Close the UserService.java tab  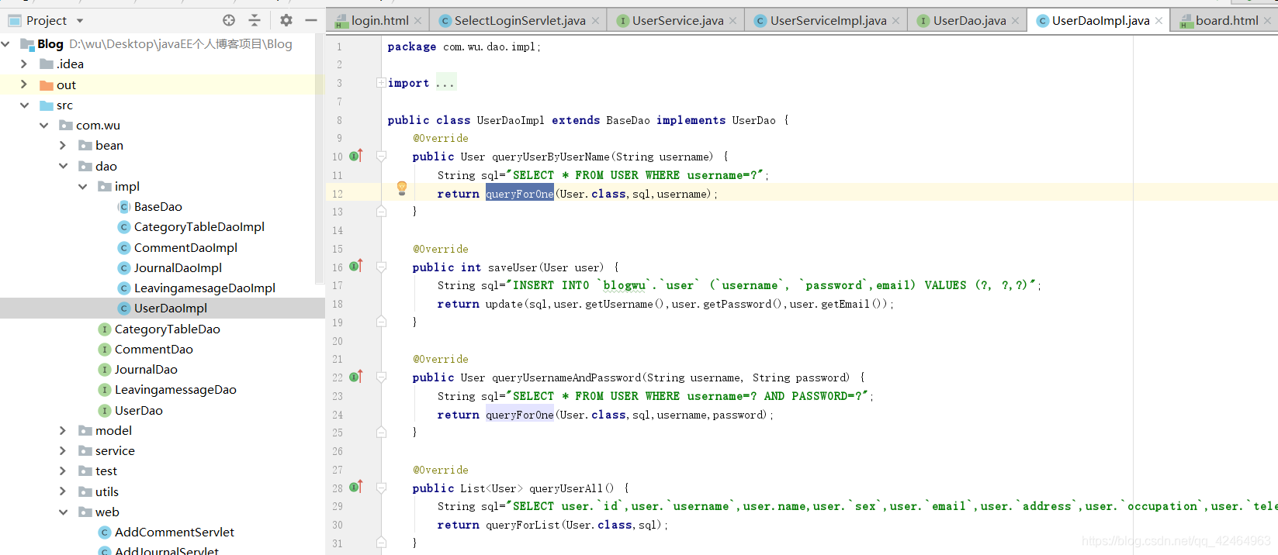pos(733,21)
